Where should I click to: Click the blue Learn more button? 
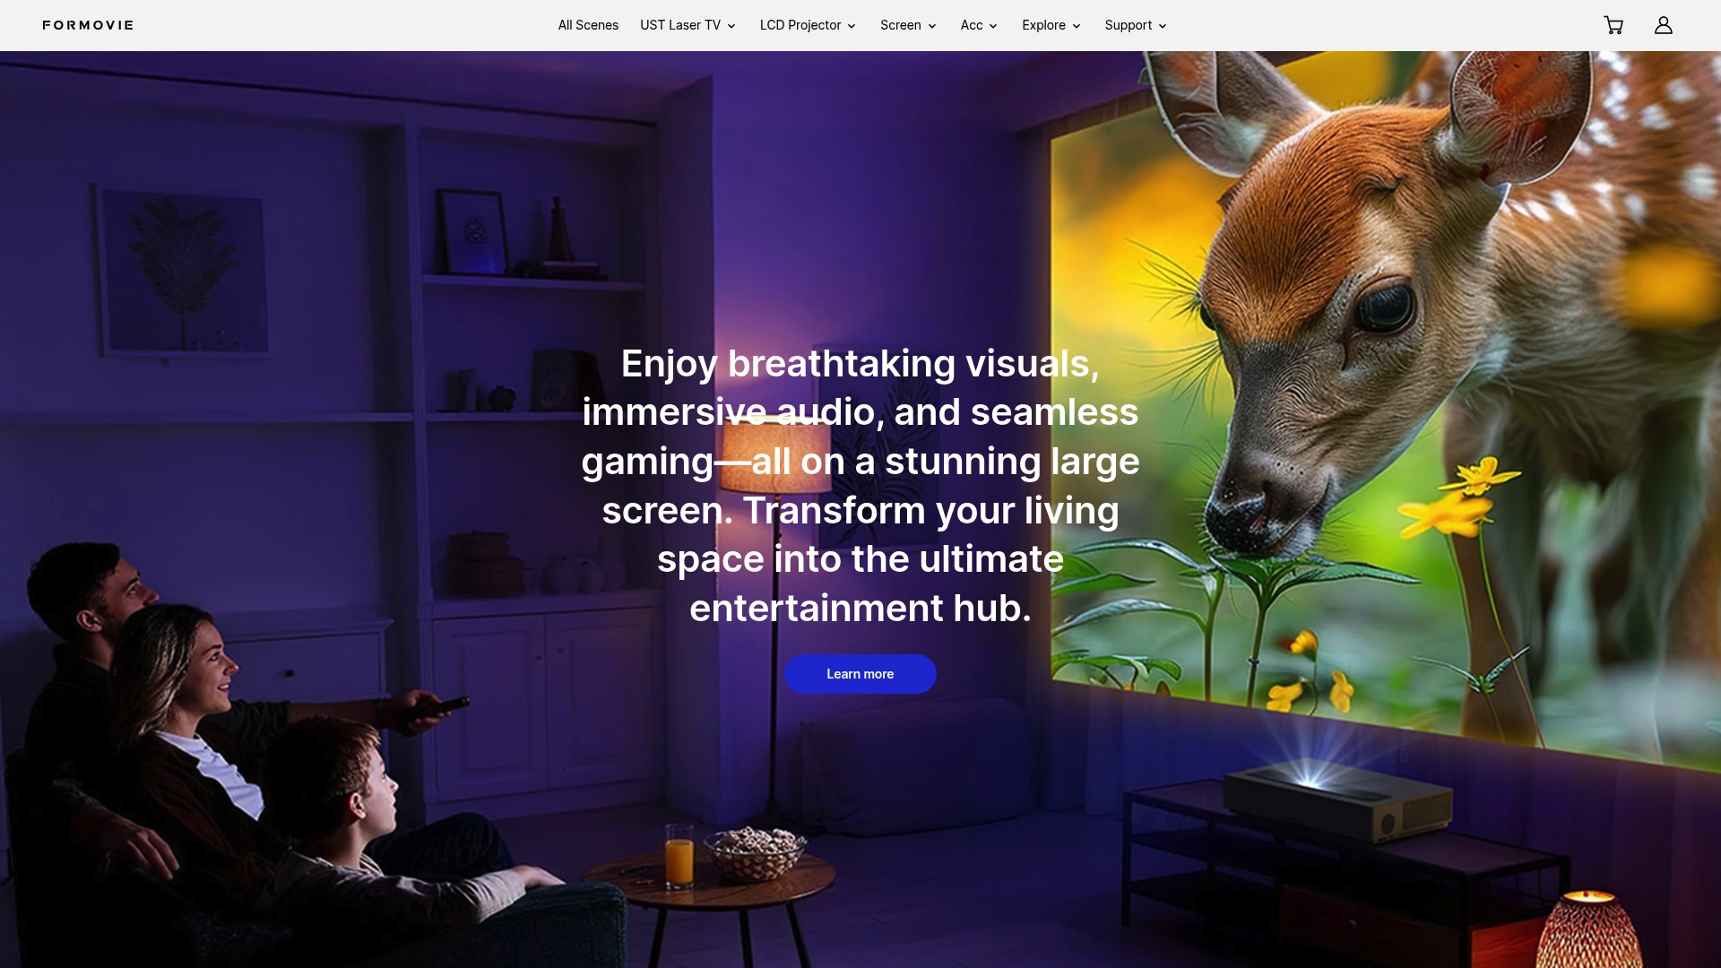(860, 674)
